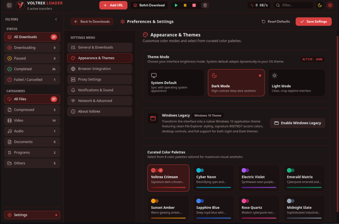The width and height of the screenshot is (339, 224).
Task: Choose Sapphire Blue palette
Action: [x=214, y=209]
